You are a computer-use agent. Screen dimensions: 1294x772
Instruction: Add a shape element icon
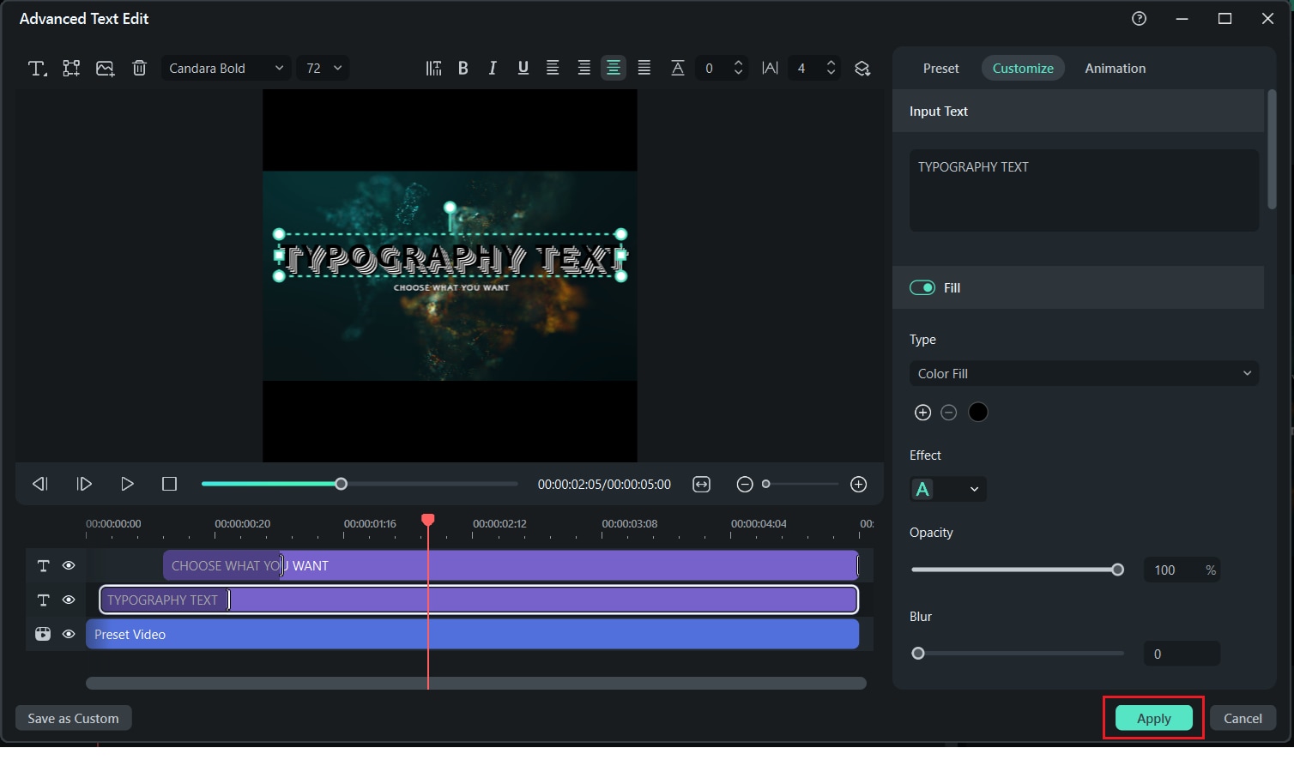[x=71, y=69]
